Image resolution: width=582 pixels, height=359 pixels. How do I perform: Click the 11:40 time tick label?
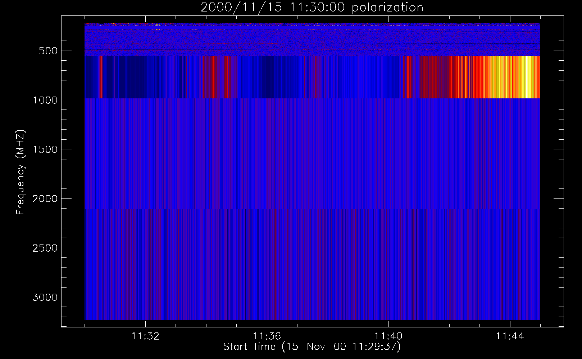click(388, 336)
